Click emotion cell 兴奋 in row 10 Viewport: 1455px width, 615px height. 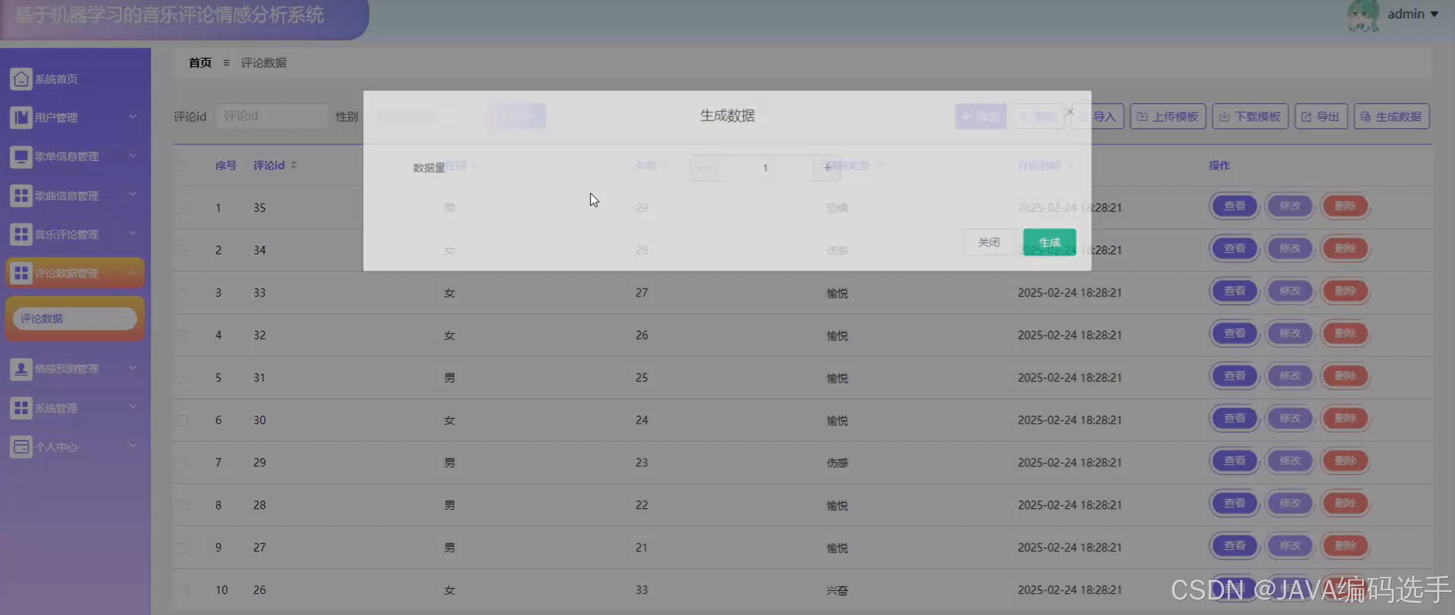pyautogui.click(x=837, y=590)
